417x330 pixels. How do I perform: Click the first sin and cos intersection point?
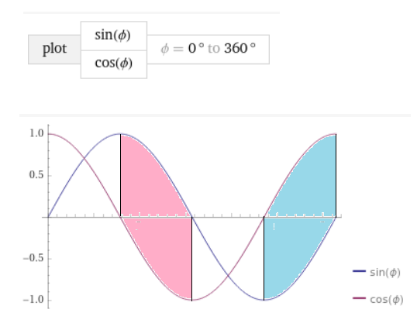coord(84,158)
